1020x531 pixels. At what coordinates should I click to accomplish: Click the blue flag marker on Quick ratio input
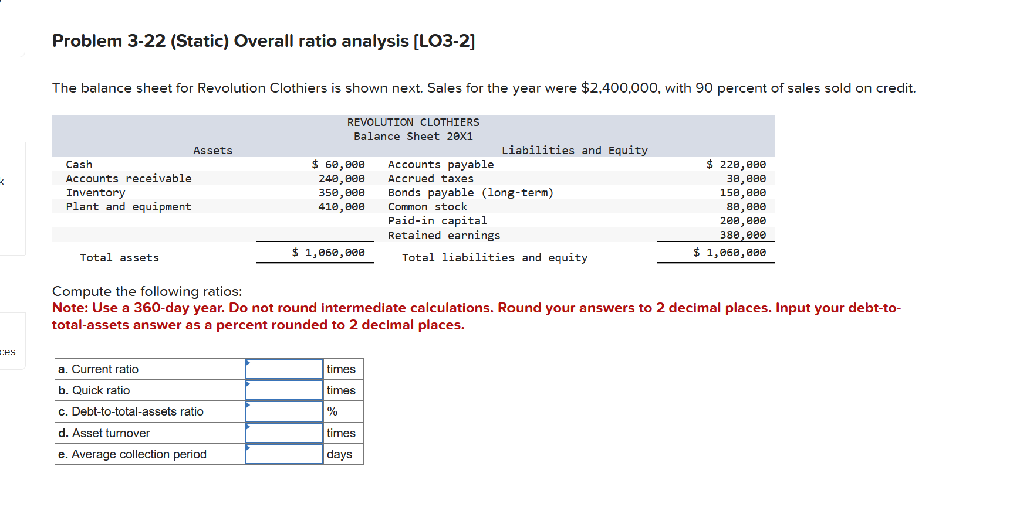pyautogui.click(x=249, y=385)
